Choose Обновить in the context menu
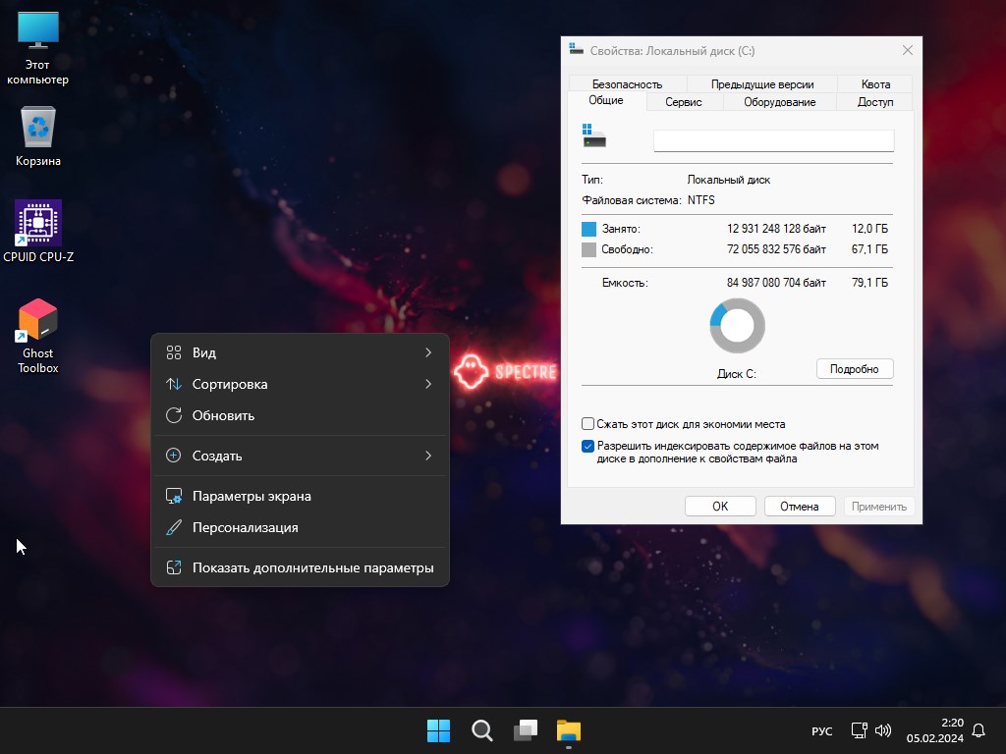1006x754 pixels. (300, 415)
